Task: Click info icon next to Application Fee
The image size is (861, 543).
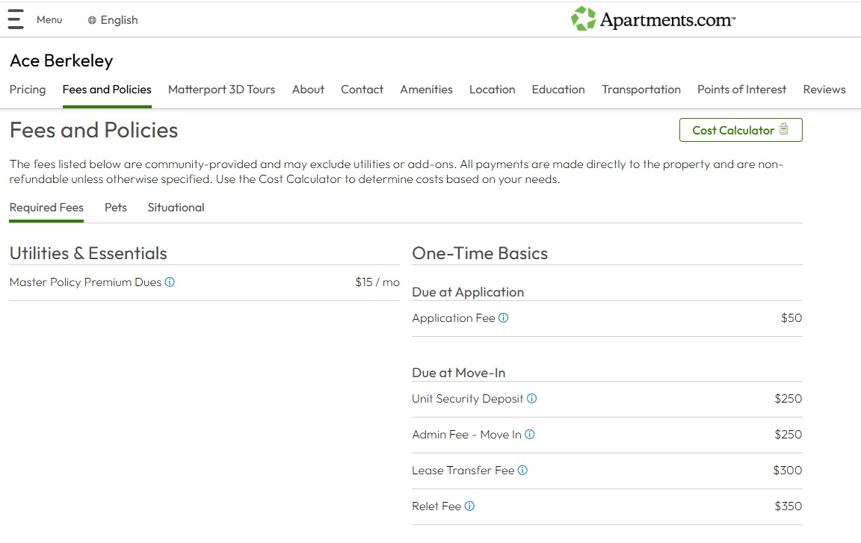Action: pos(504,318)
